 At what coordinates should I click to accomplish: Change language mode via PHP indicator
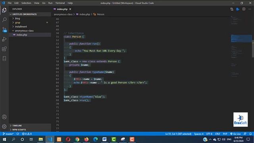pyautogui.click(x=225, y=134)
